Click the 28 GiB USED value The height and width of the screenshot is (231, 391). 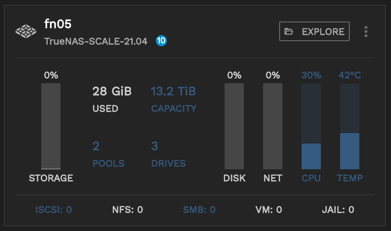point(112,99)
